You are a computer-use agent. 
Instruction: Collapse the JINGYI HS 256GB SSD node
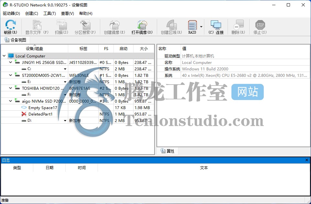pos(11,62)
